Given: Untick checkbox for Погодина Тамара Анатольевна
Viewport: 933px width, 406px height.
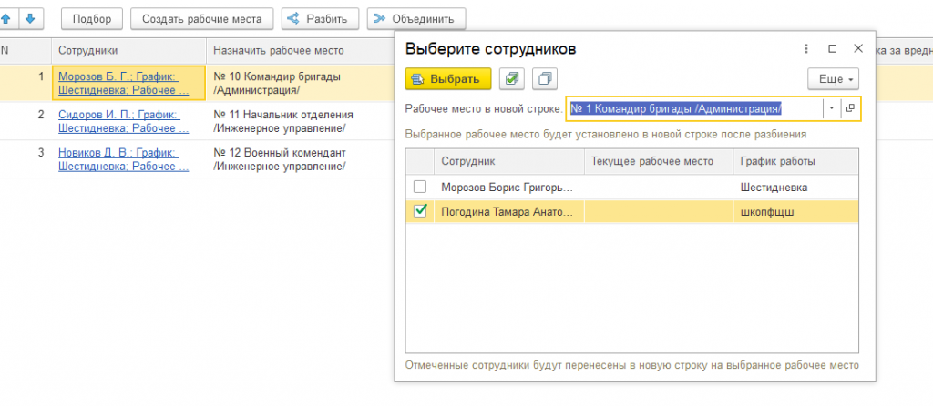Looking at the screenshot, I should 420,210.
